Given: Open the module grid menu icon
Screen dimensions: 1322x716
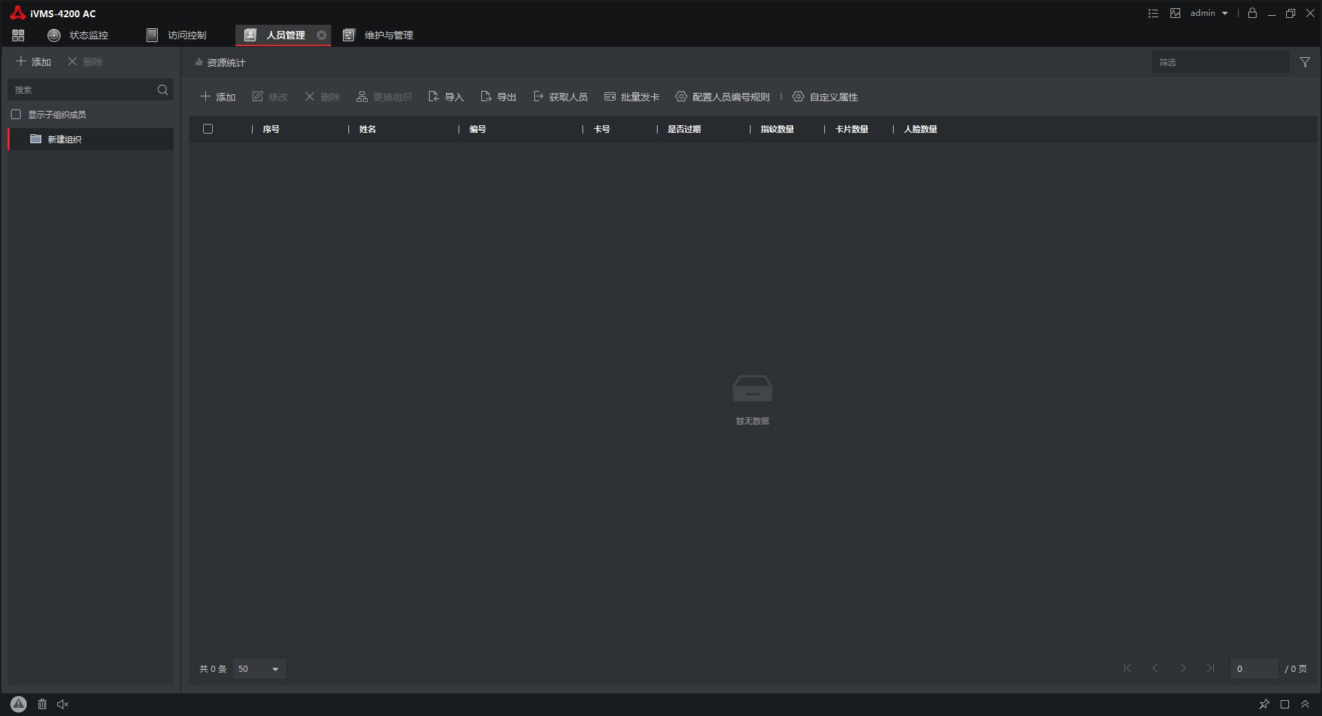Looking at the screenshot, I should click(18, 35).
